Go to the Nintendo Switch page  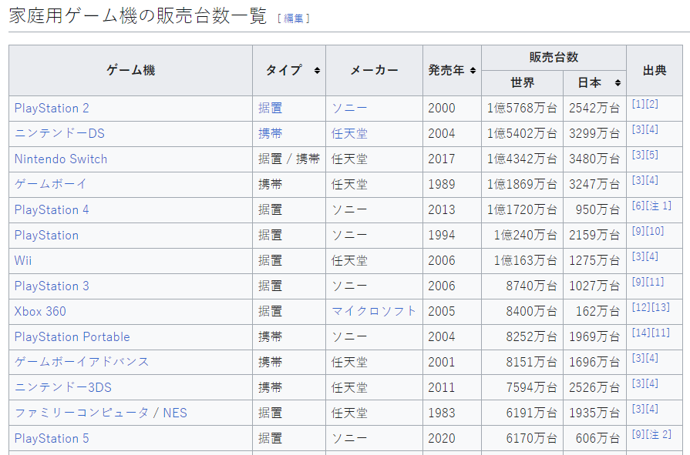[x=61, y=159]
